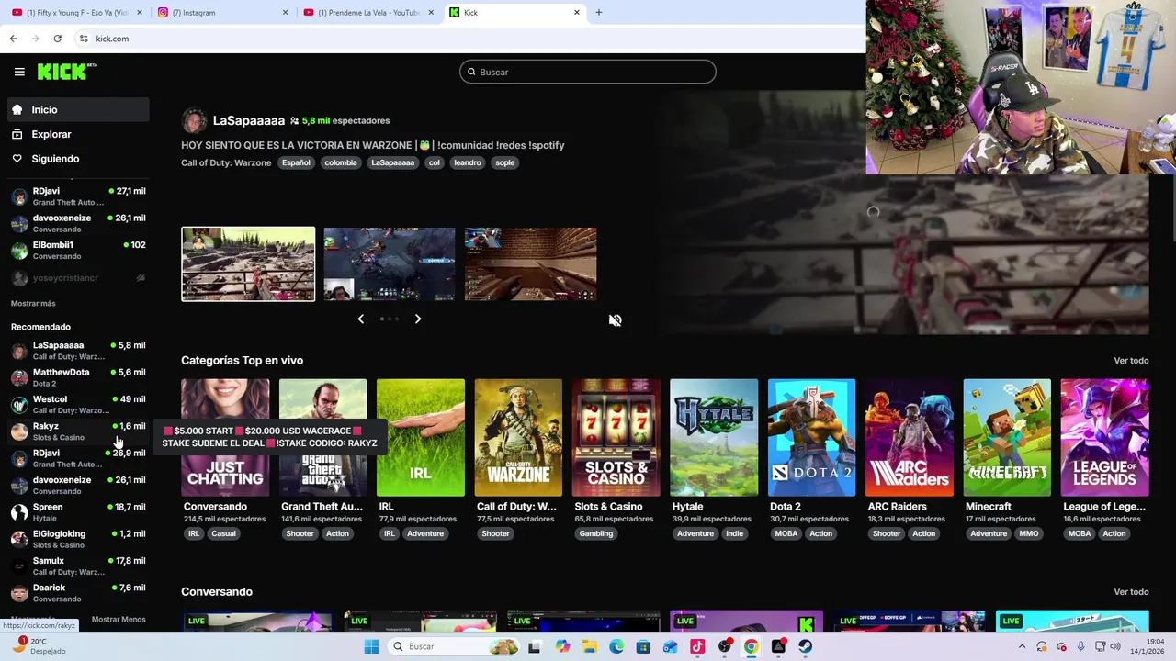
Task: Unmute the featured stream volume icon
Action: [x=616, y=320]
